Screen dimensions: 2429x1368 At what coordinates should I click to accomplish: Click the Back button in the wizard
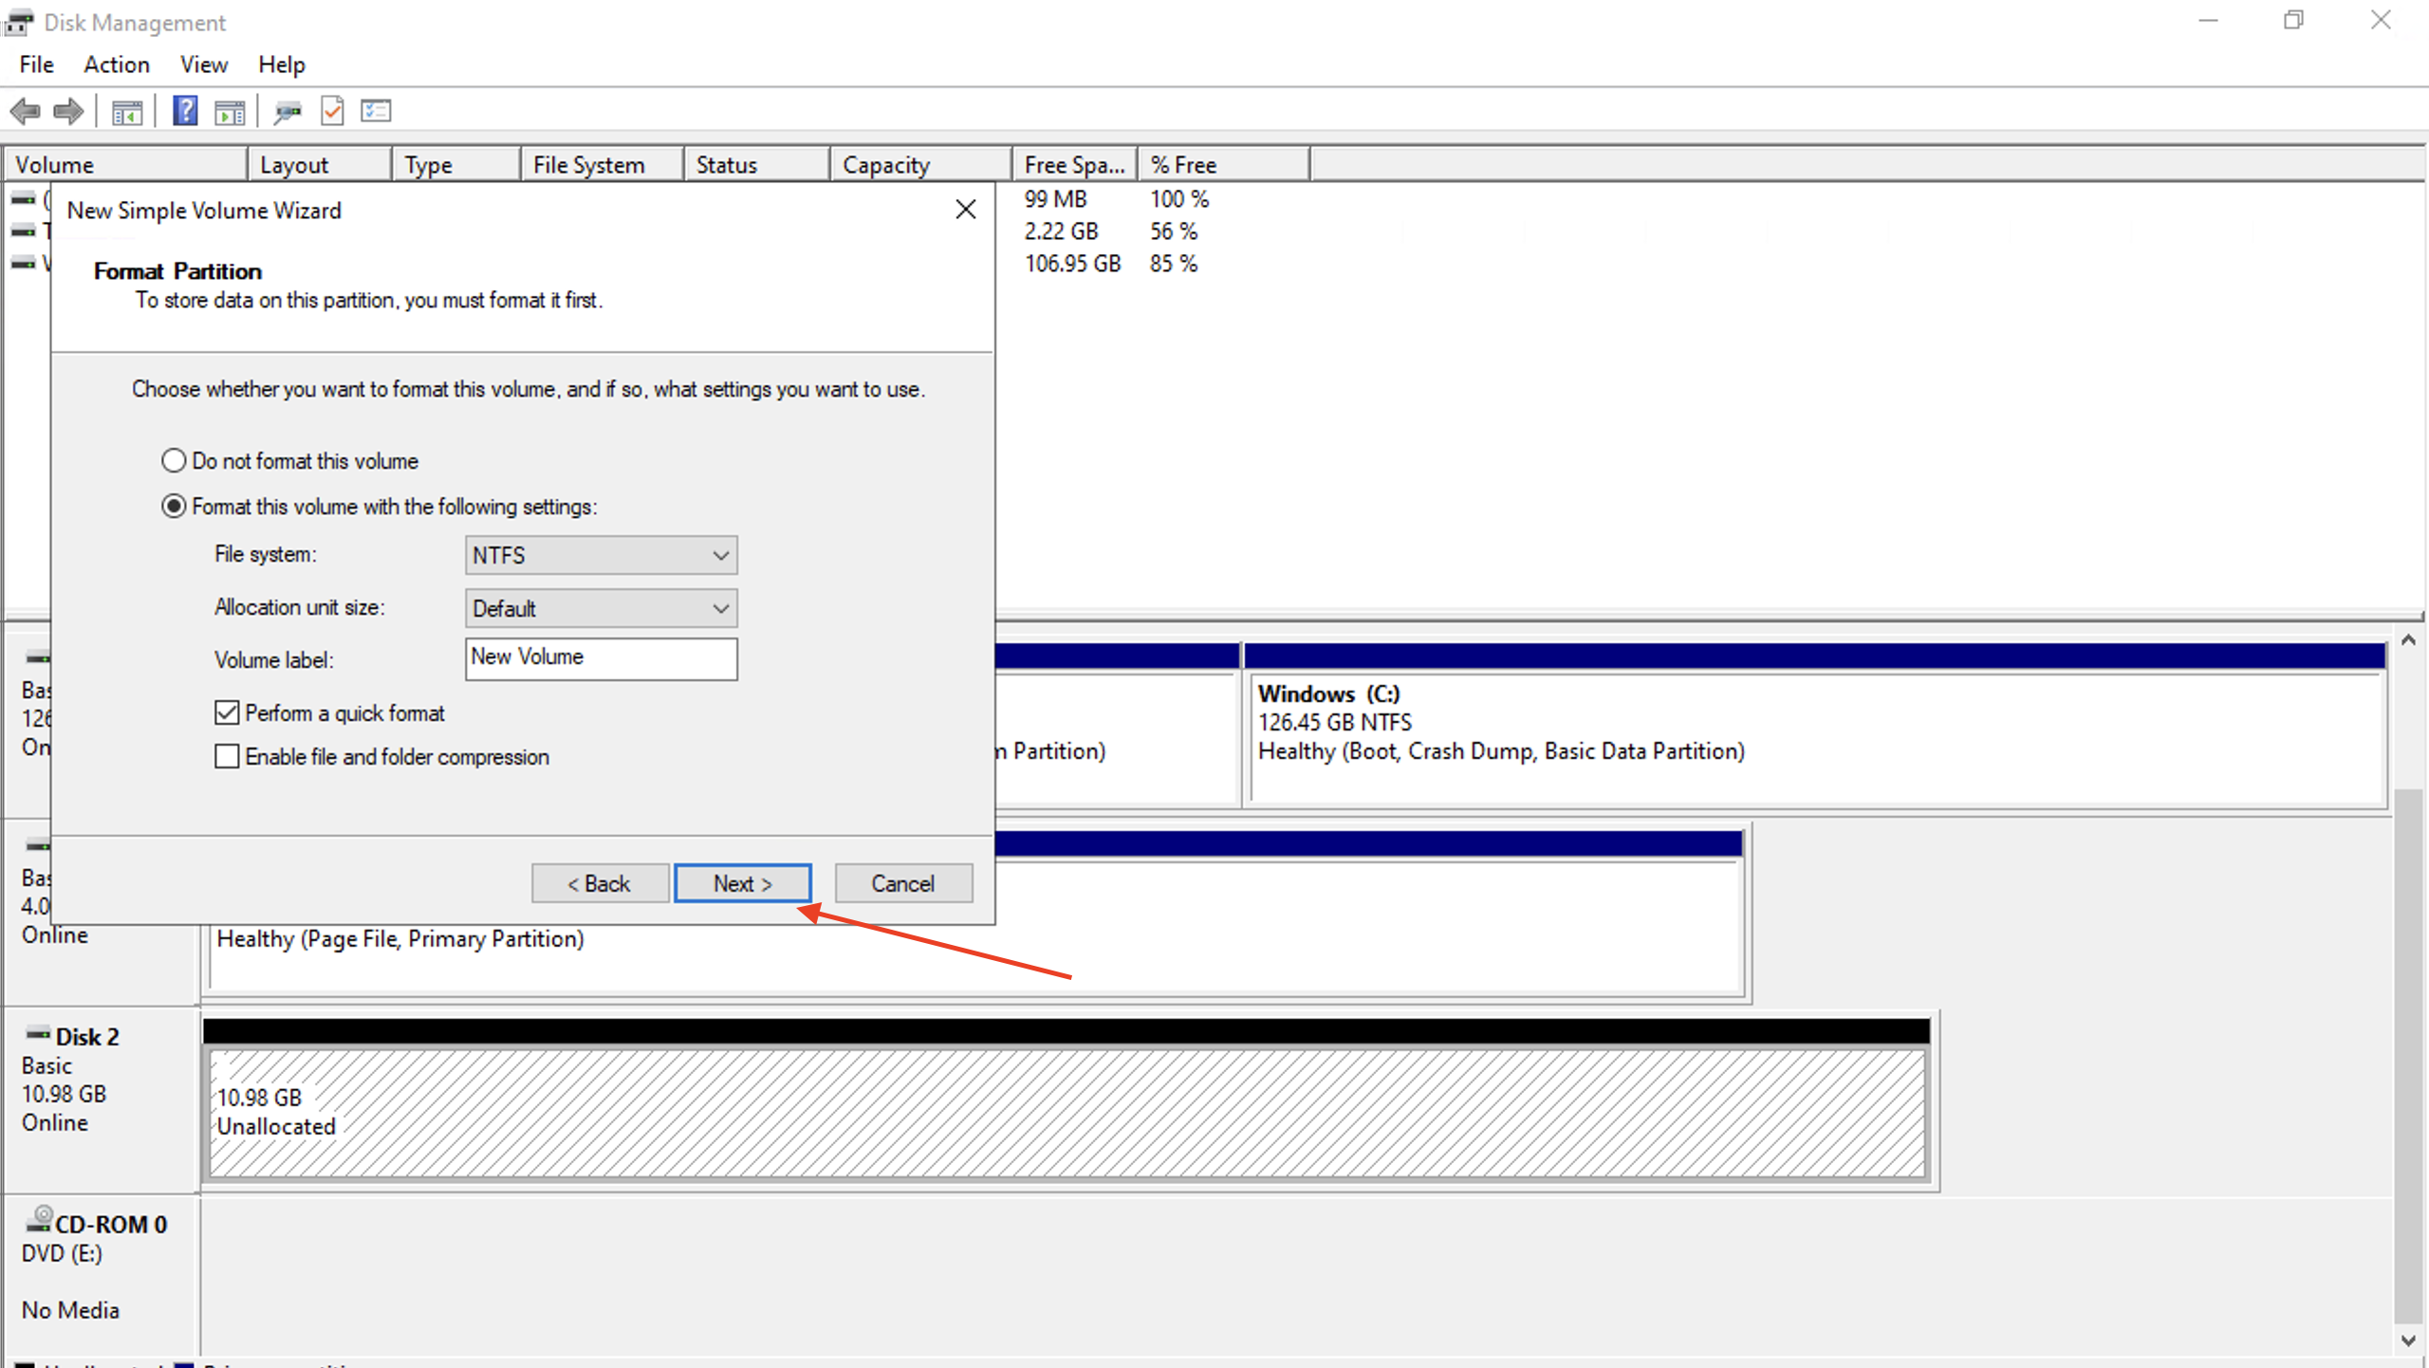pyautogui.click(x=600, y=883)
